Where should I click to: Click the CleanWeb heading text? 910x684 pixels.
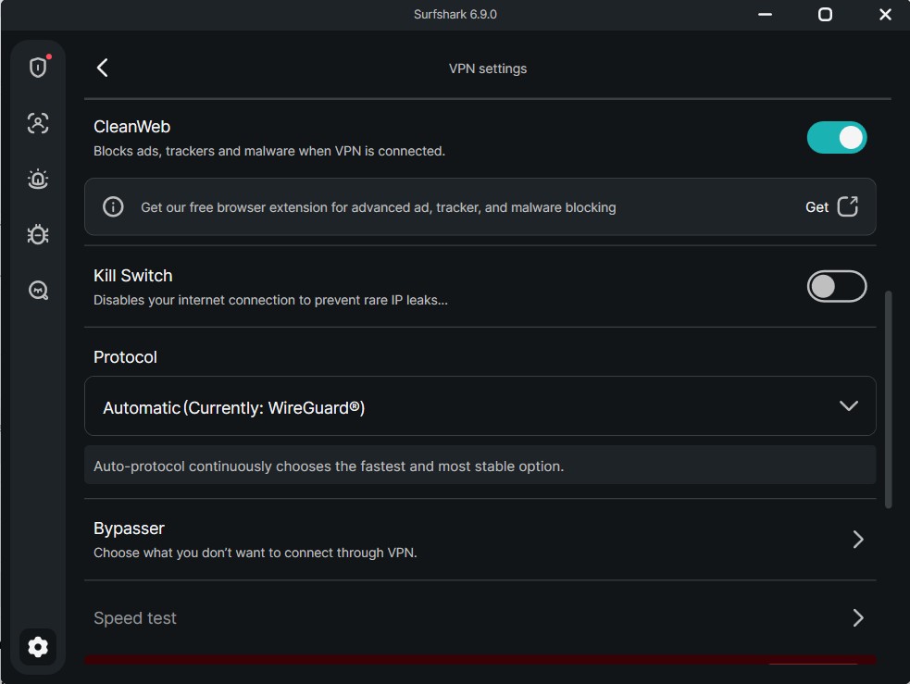[x=131, y=127]
